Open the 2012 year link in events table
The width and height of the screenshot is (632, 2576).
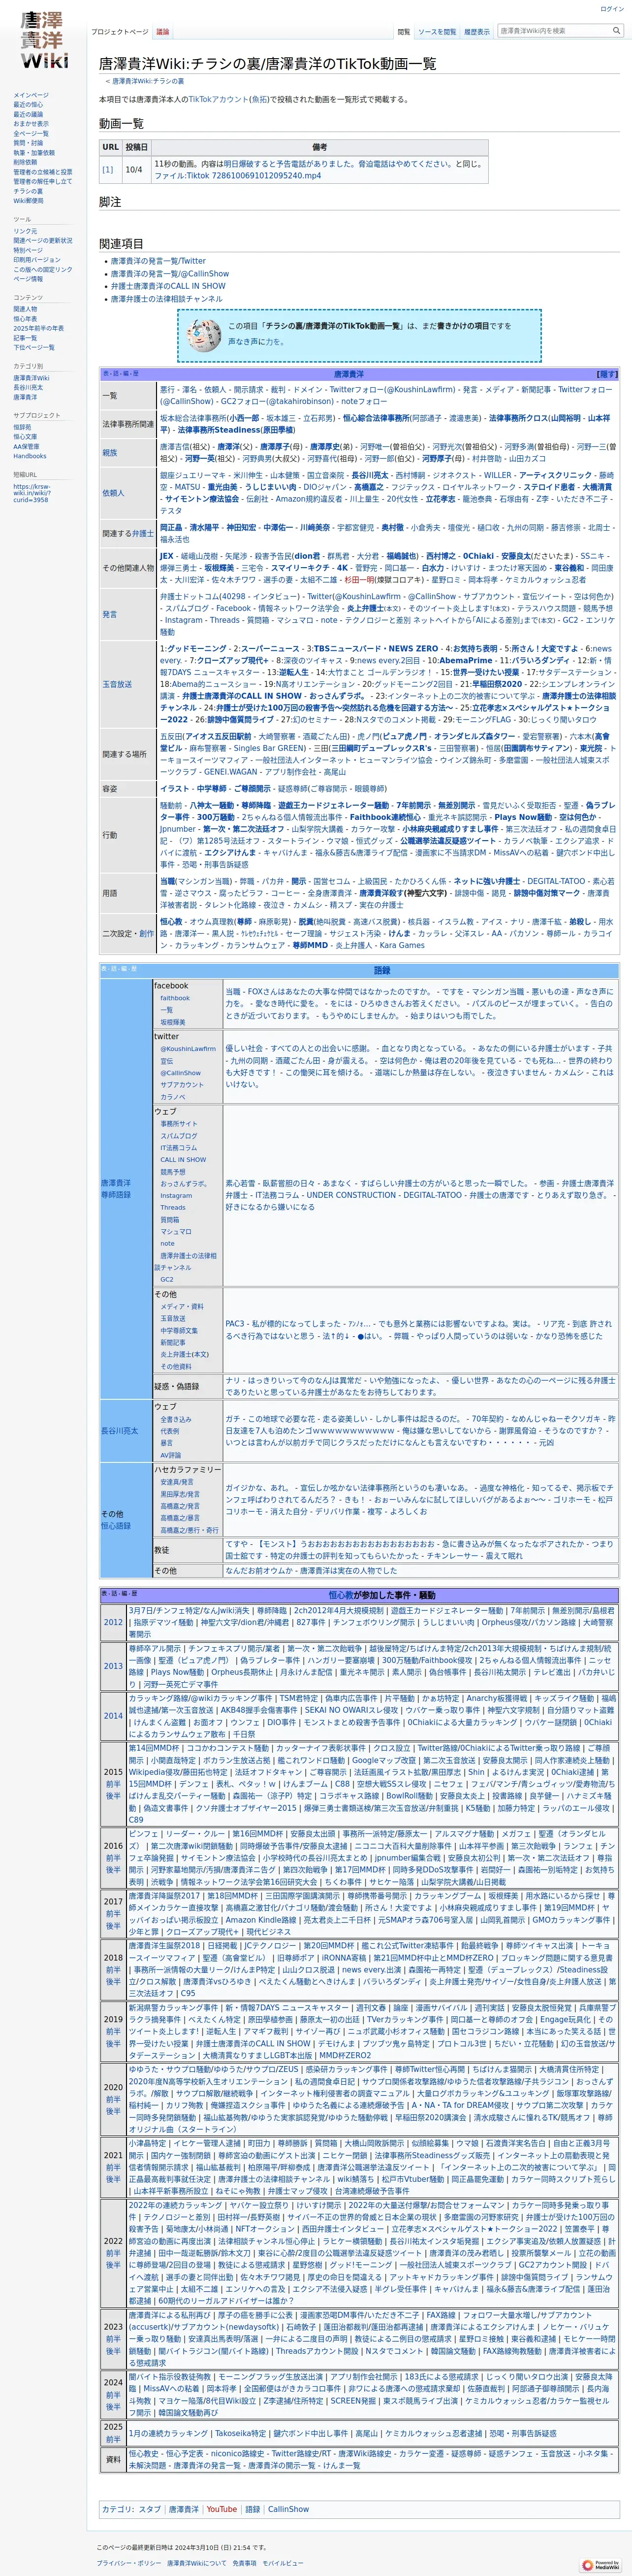coord(114,1622)
